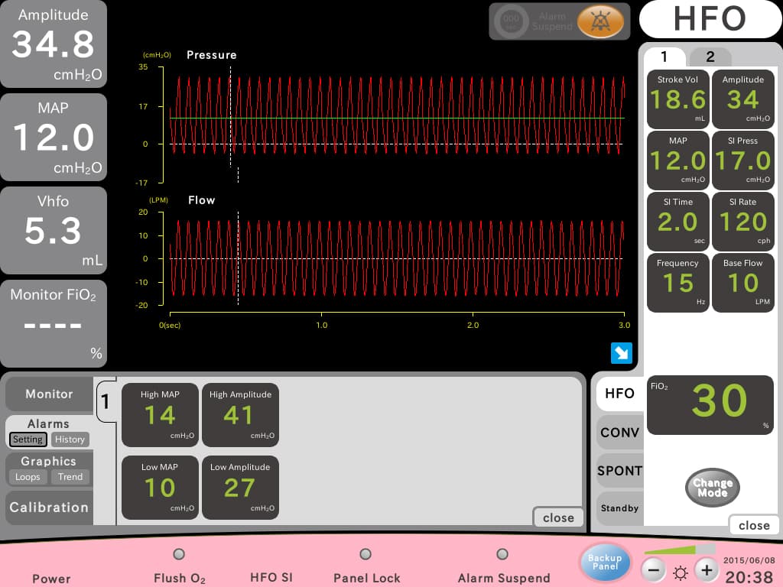The height and width of the screenshot is (587, 783).
Task: Open the Calibration menu
Action: coord(49,508)
